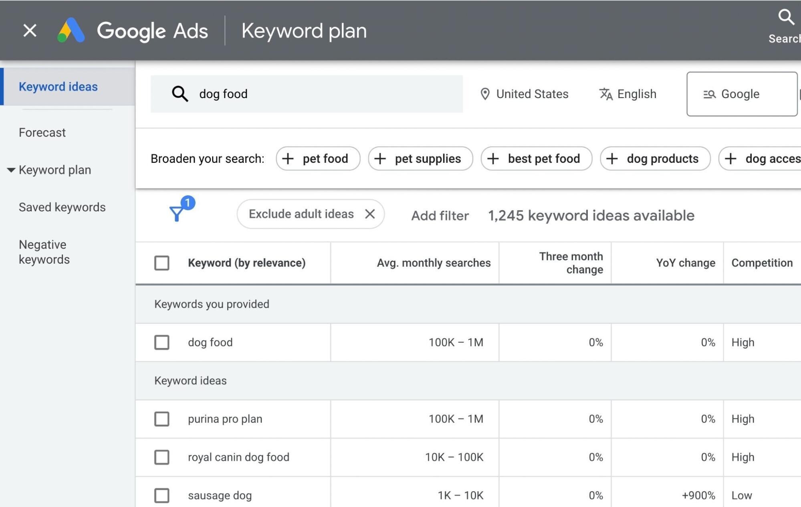Image resolution: width=801 pixels, height=507 pixels.
Task: Add best pet food to broaden the search
Action: [536, 159]
